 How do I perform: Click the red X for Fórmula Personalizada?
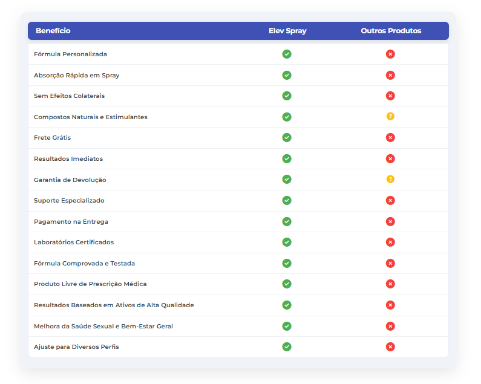(390, 54)
